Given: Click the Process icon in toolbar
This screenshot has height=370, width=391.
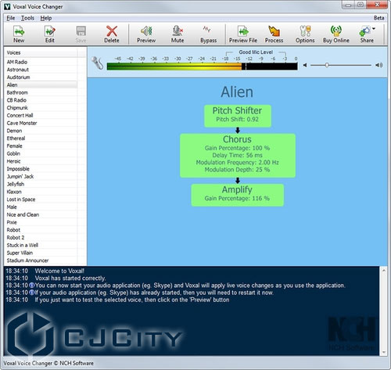Looking at the screenshot, I should coord(274,34).
